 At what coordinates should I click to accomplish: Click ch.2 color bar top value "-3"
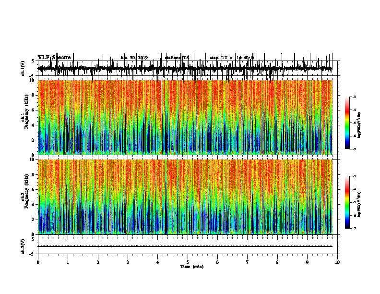pos(354,176)
